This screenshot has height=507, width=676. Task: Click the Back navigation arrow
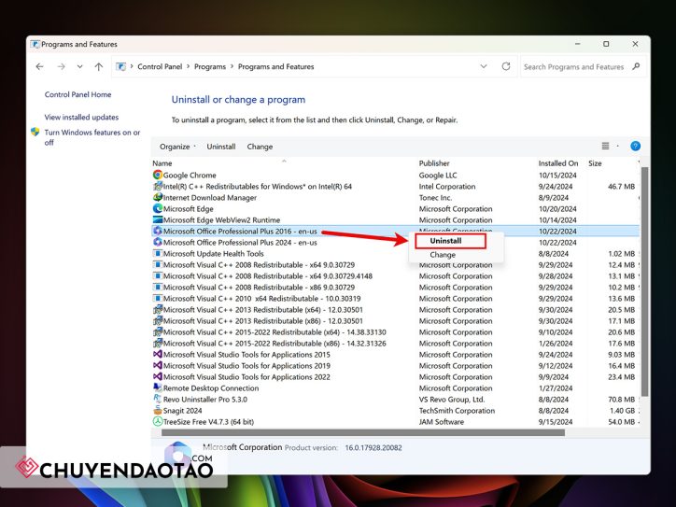(x=39, y=66)
